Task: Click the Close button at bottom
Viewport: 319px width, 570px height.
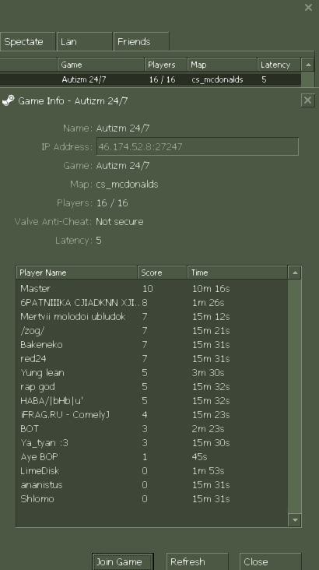Action: (x=270, y=561)
